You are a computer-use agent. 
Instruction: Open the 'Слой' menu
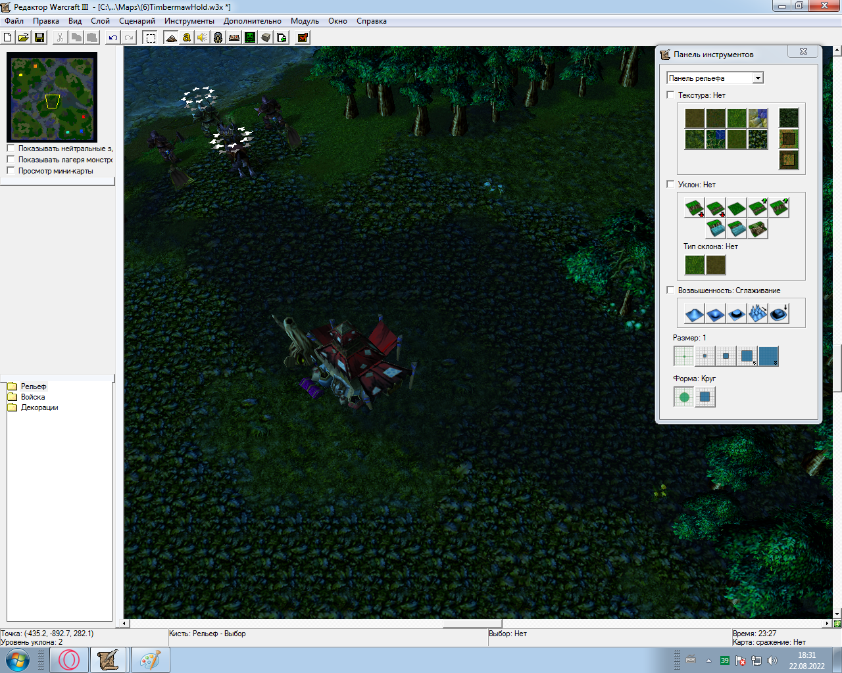click(x=100, y=21)
